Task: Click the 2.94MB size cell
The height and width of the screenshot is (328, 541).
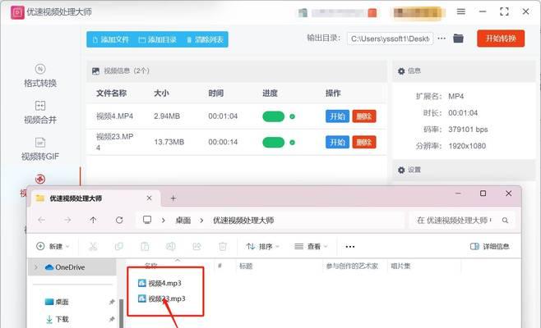Action: pyautogui.click(x=167, y=116)
